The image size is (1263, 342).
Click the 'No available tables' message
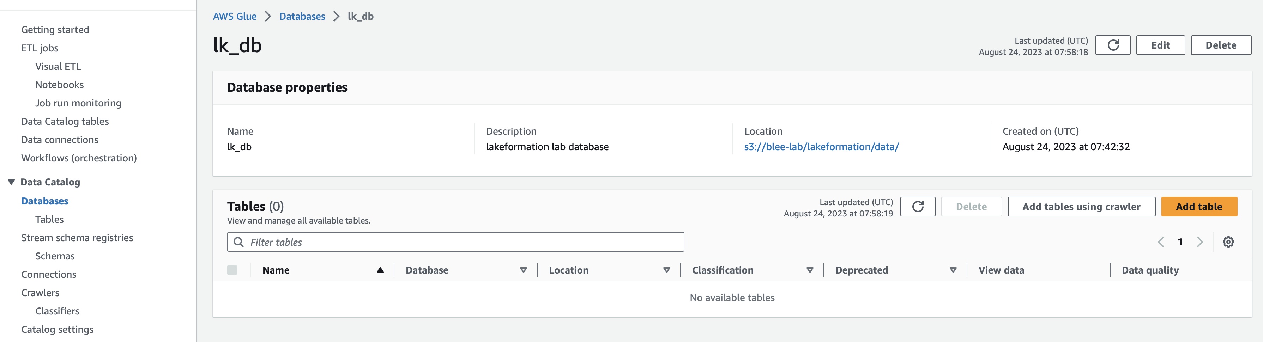tap(732, 298)
